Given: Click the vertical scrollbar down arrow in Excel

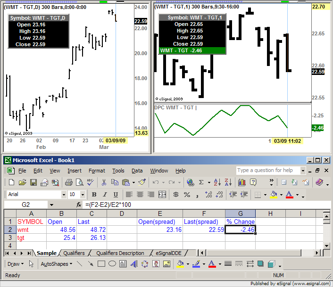Looking at the screenshot, I should [326, 246].
